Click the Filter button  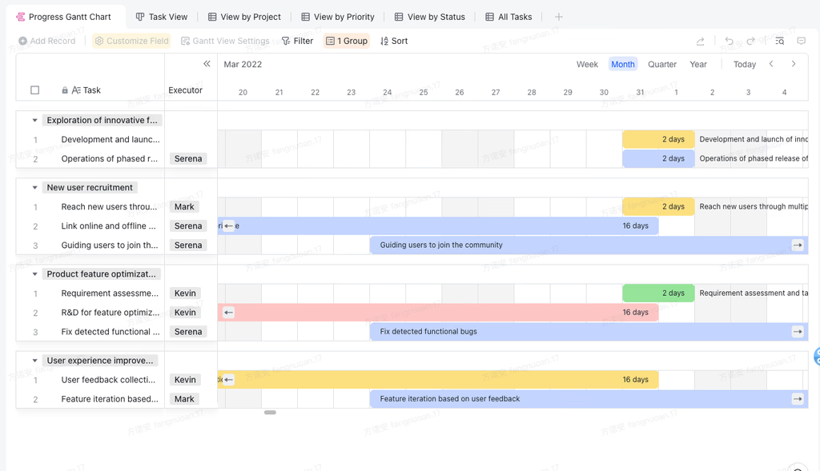(298, 41)
